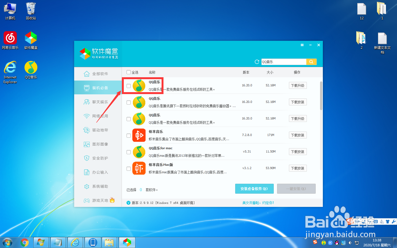Click the 一键安装 button
This screenshot has width=397, height=248.
pyautogui.click(x=296, y=189)
